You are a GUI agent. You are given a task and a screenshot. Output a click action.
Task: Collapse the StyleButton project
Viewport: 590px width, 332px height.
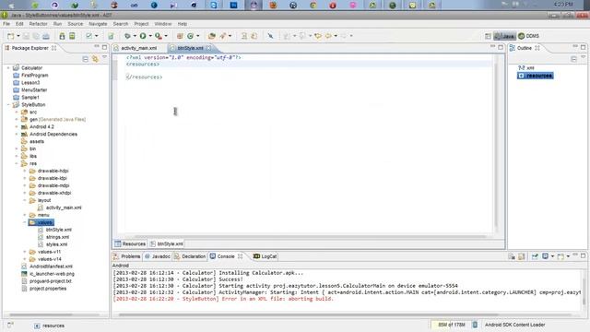click(x=8, y=105)
